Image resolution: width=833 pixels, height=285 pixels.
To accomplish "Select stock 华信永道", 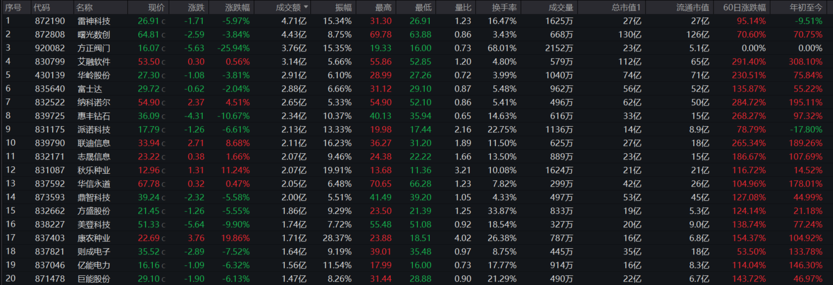I will (x=94, y=184).
